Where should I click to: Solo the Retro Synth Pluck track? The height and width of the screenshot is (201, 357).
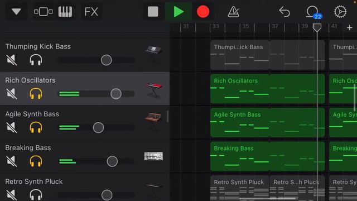click(x=36, y=195)
